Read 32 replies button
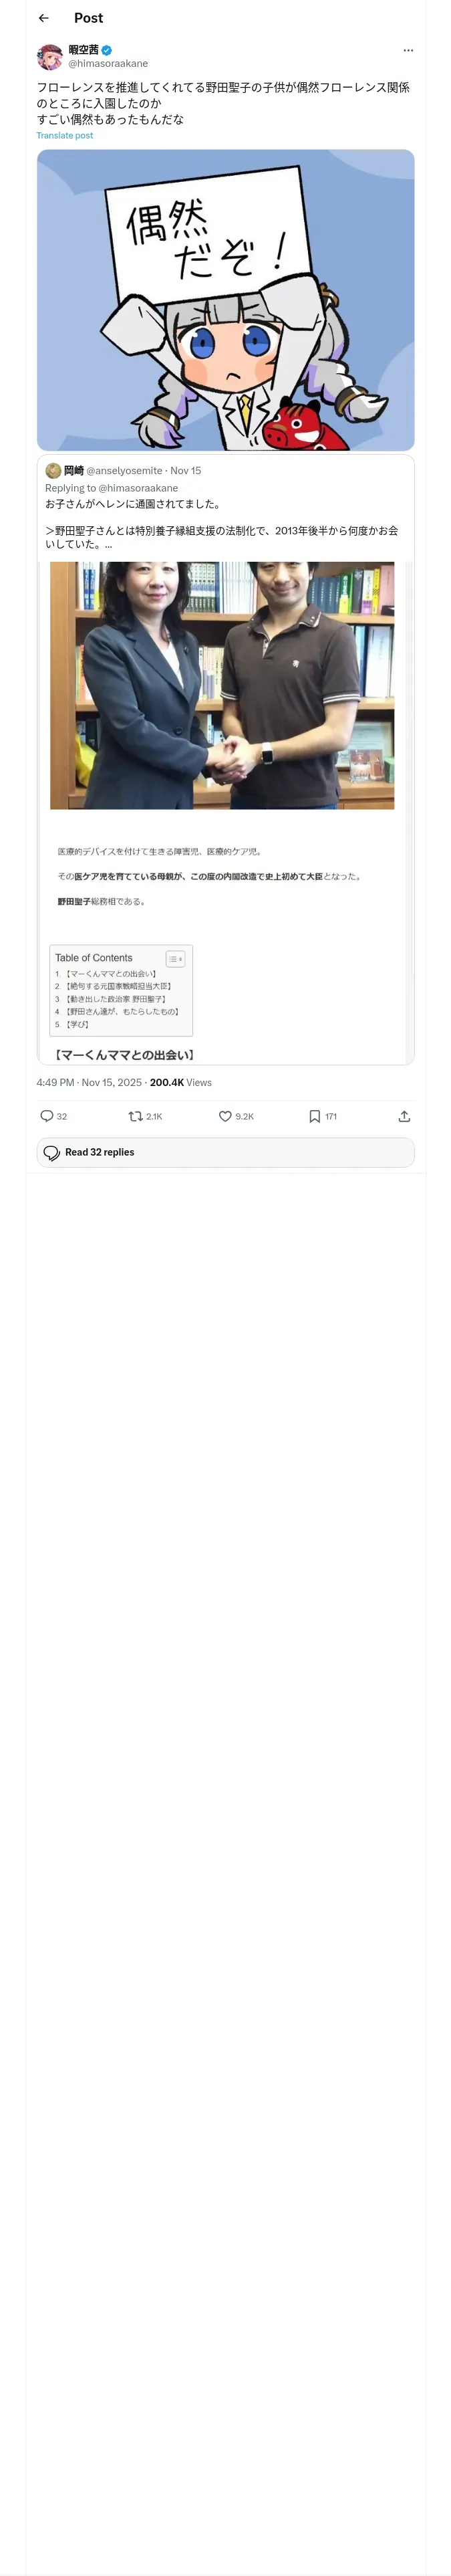Viewport: 451px width, 2576px height. (225, 1152)
